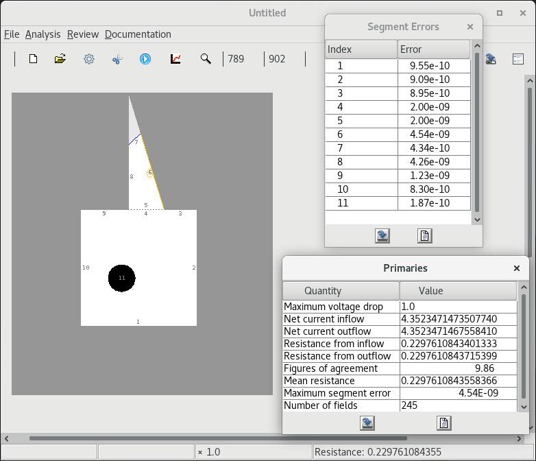Sort by the Error column header
The image size is (536, 461).
[x=433, y=49]
